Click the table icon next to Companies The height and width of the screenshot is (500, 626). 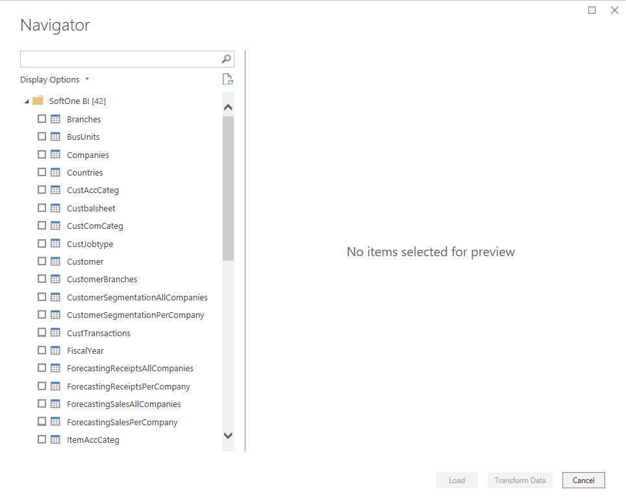(56, 155)
